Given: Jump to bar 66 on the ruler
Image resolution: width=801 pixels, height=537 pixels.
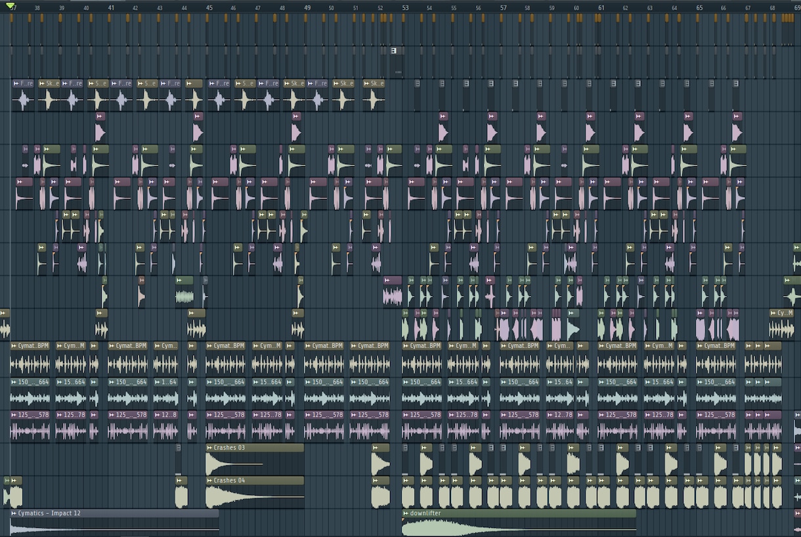Looking at the screenshot, I should coord(724,8).
